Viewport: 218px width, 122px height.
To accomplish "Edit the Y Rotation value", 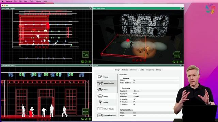I will pos(134,102).
